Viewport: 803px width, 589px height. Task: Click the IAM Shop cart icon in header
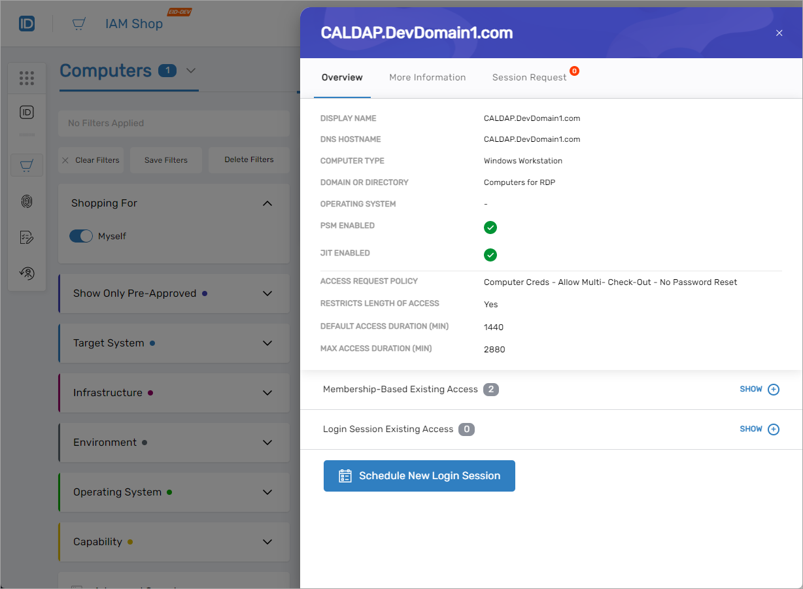(79, 24)
